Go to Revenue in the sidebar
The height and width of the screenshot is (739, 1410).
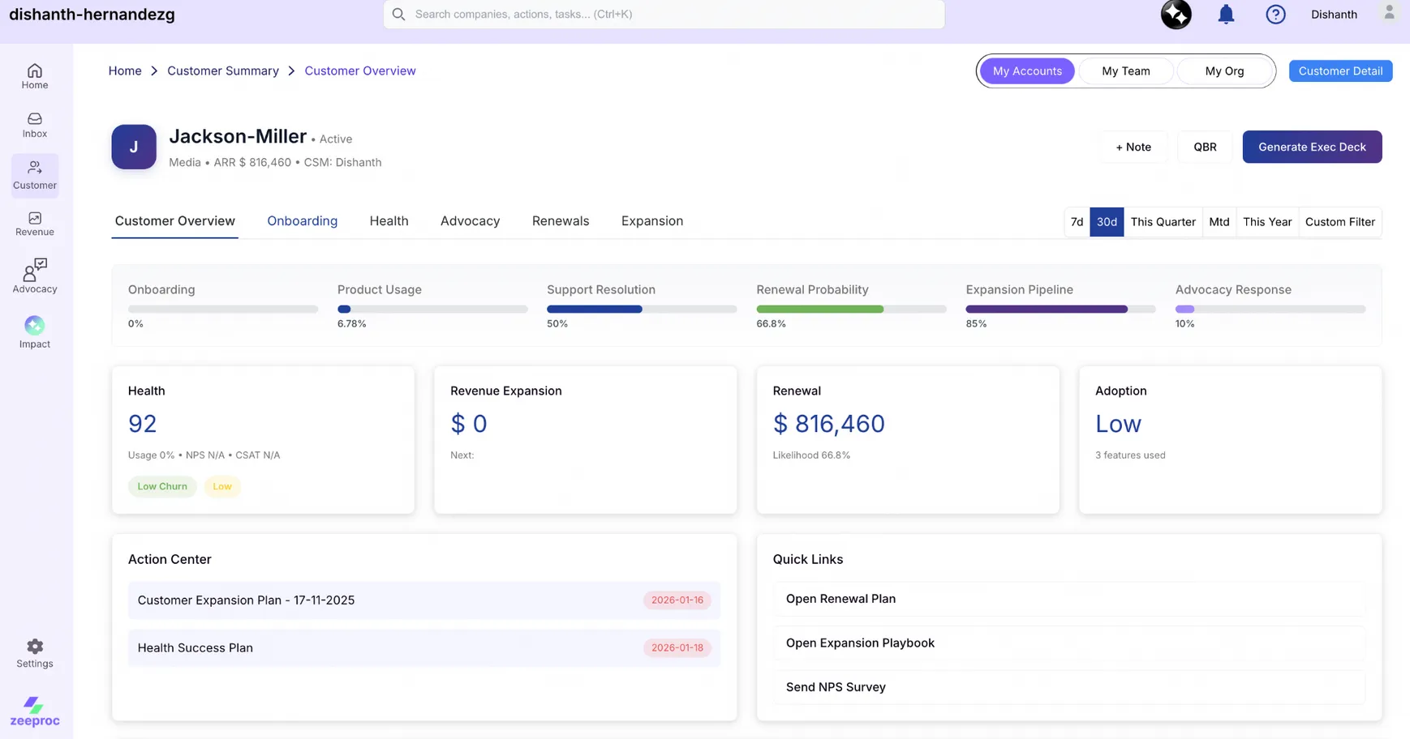(x=34, y=224)
